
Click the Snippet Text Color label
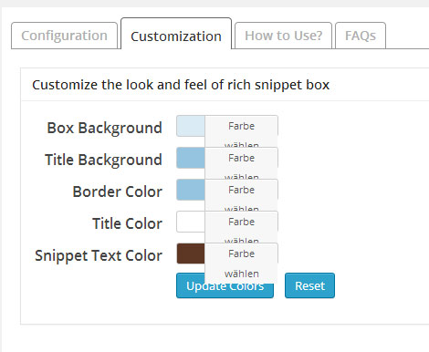(x=99, y=255)
